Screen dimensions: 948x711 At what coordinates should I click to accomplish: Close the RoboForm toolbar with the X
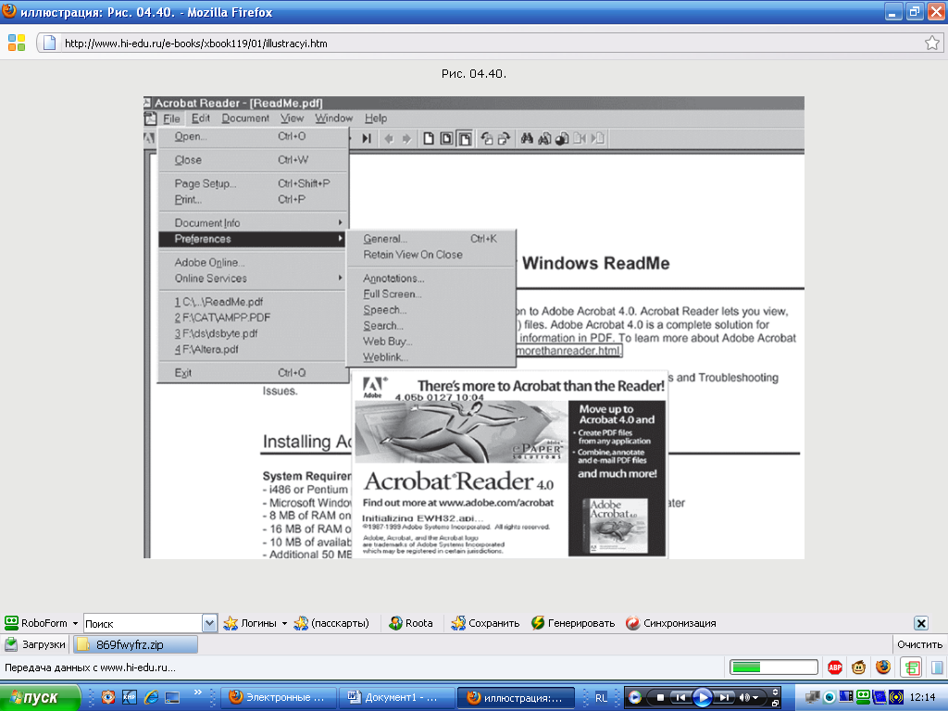(x=921, y=623)
